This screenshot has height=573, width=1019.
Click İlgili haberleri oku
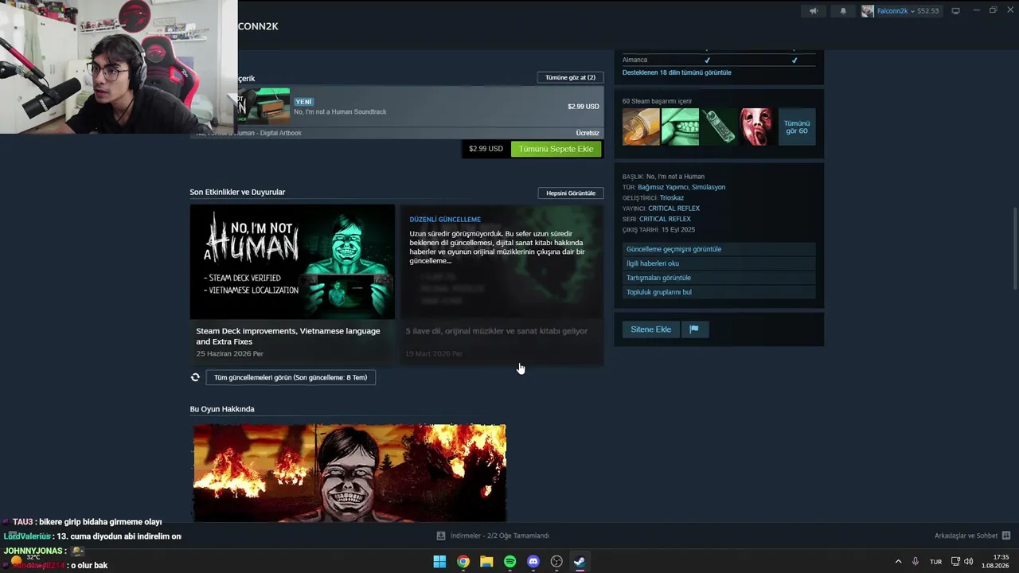pos(719,263)
